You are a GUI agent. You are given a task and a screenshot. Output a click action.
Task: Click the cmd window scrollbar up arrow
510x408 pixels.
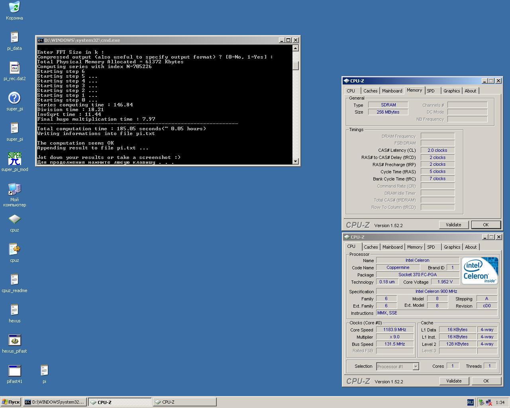pyautogui.click(x=296, y=48)
